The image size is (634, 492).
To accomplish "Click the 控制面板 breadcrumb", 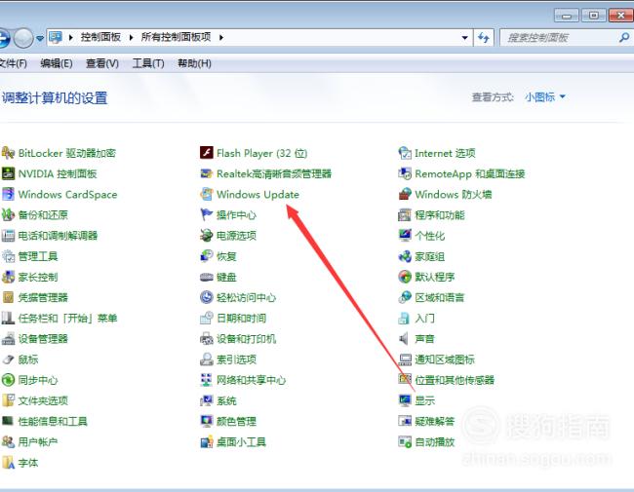I will pos(100,37).
